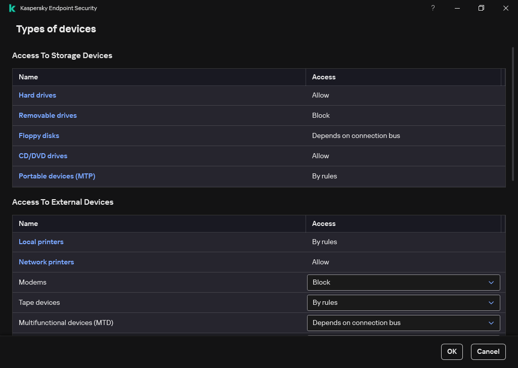This screenshot has height=368, width=518.
Task: Dismiss the dialog with Cancel
Action: [488, 351]
